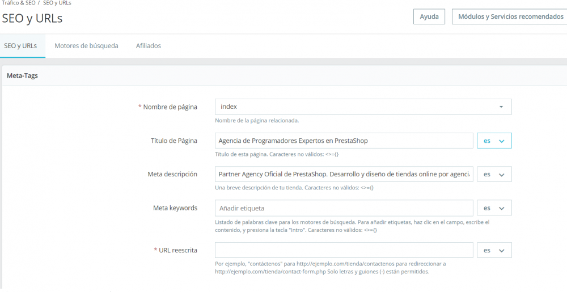Expand language selector for Título de Página
Image resolution: width=567 pixels, height=292 pixels.
click(x=494, y=141)
